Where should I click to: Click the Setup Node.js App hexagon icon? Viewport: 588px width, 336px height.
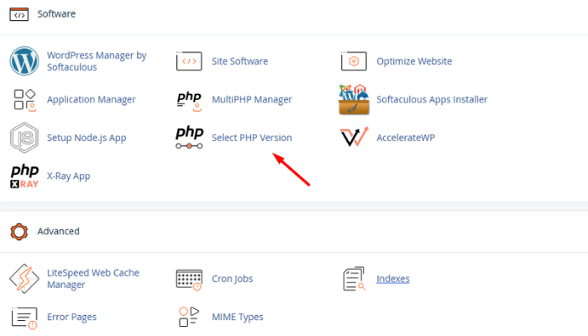[x=24, y=137]
